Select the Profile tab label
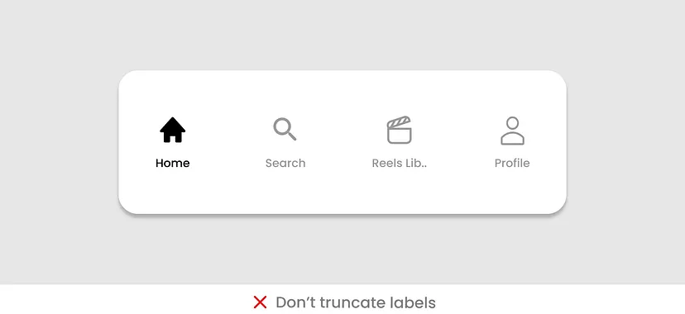Viewport: 685px width, 314px height. pos(512,163)
